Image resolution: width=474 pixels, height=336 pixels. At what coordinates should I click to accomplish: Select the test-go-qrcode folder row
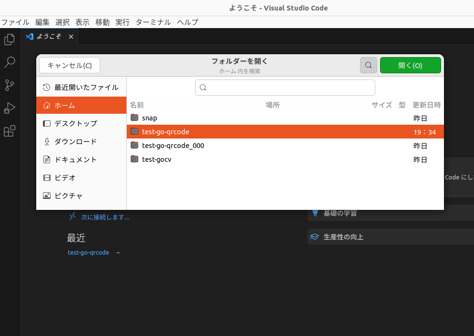coord(285,132)
